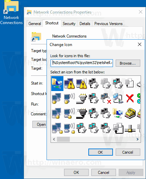Click the Browse... button
Image resolution: width=146 pixels, height=179 pixels.
(x=128, y=63)
